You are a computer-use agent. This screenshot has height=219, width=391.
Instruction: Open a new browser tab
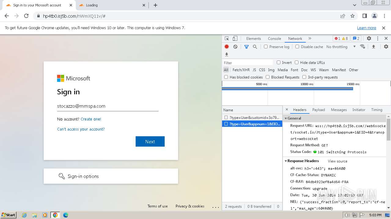point(155,5)
